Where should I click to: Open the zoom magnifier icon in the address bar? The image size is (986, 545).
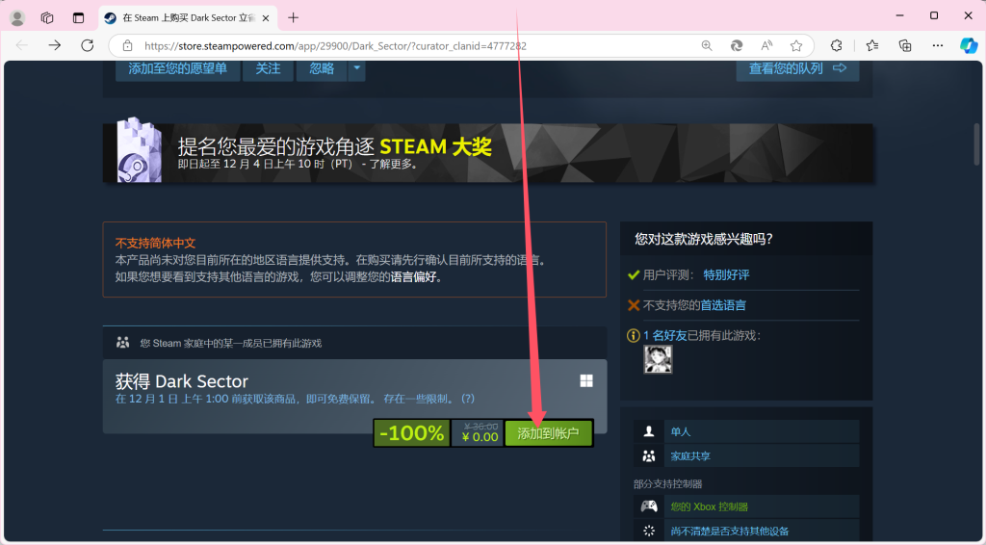[707, 46]
